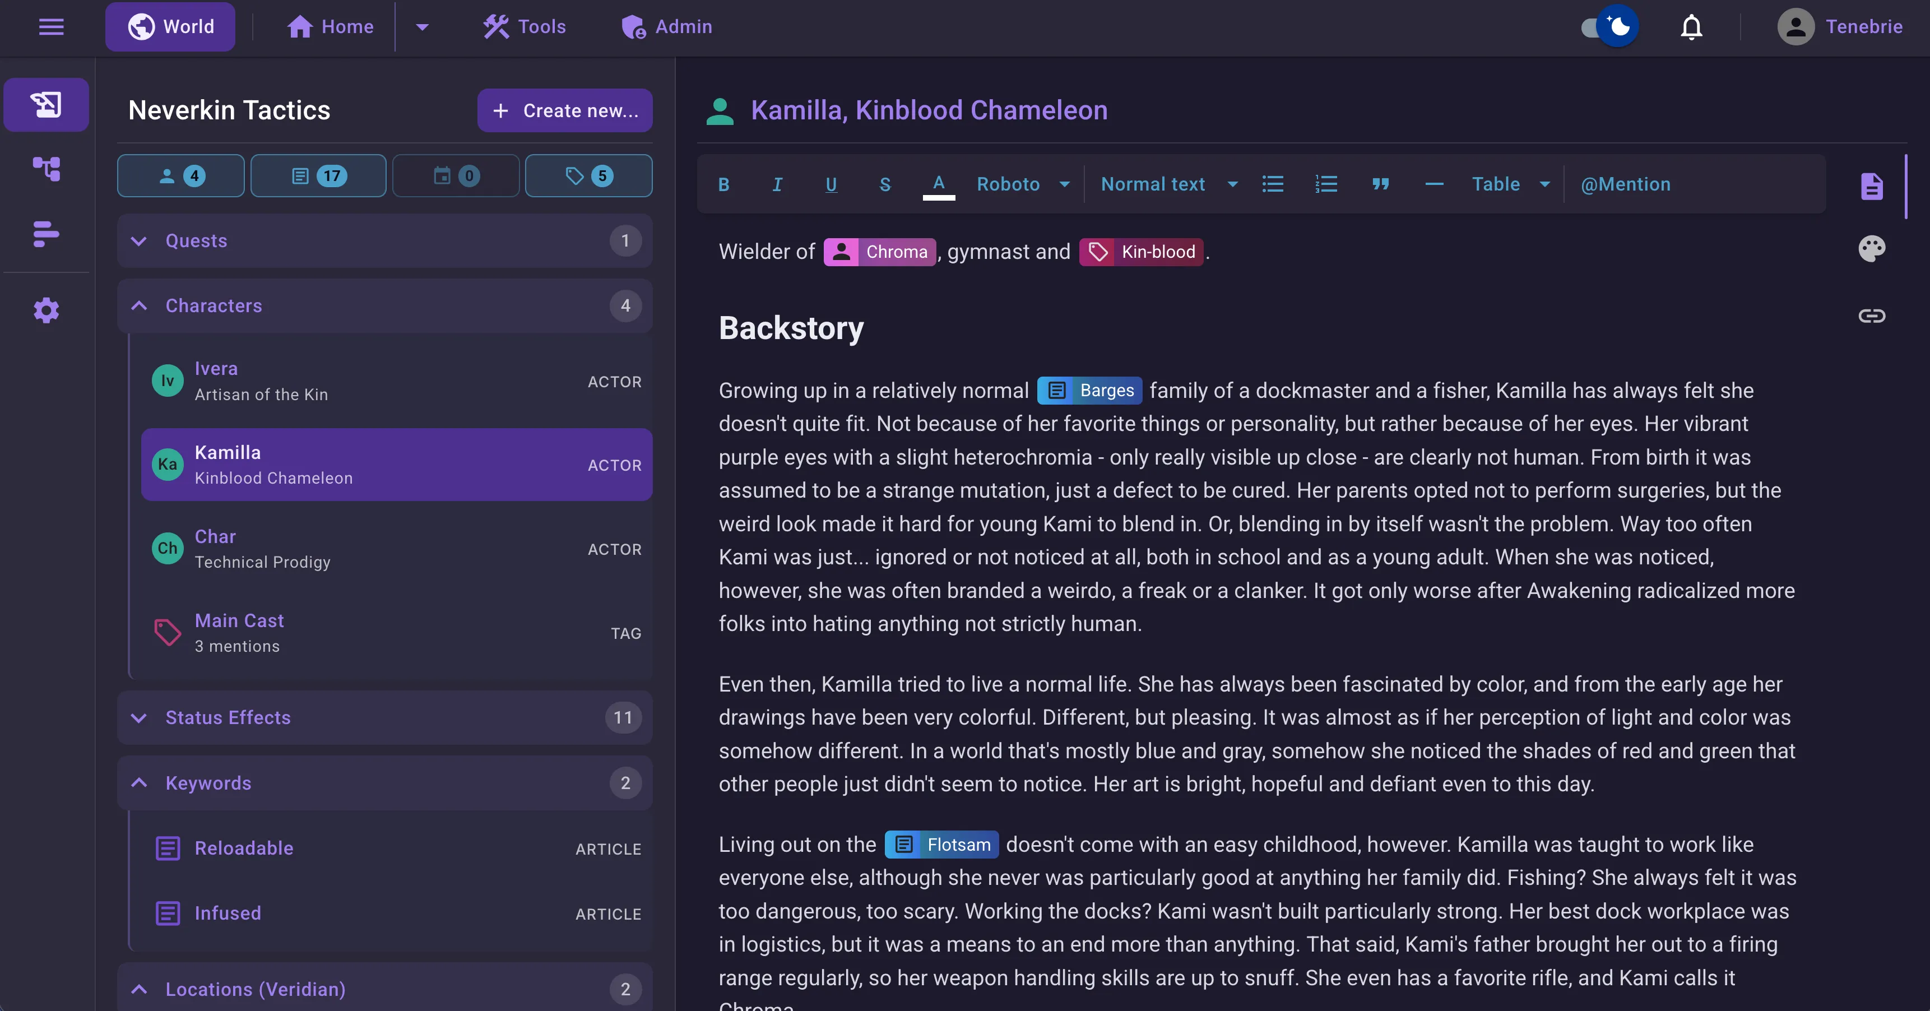Open the dropdown arrow next to Home

422,27
